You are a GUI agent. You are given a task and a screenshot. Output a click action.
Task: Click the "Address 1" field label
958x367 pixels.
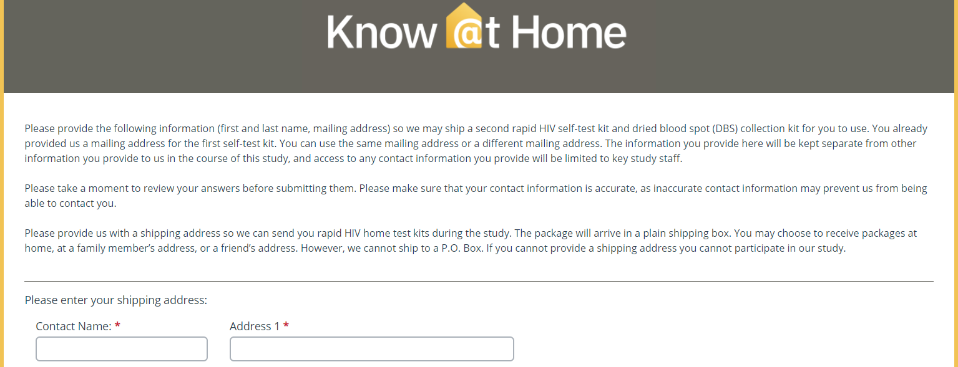[x=255, y=326]
